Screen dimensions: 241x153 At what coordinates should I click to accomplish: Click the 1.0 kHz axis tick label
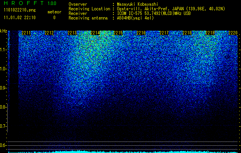click(3, 69)
